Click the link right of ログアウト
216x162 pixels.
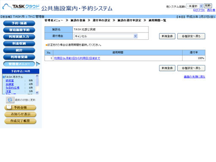211,10
